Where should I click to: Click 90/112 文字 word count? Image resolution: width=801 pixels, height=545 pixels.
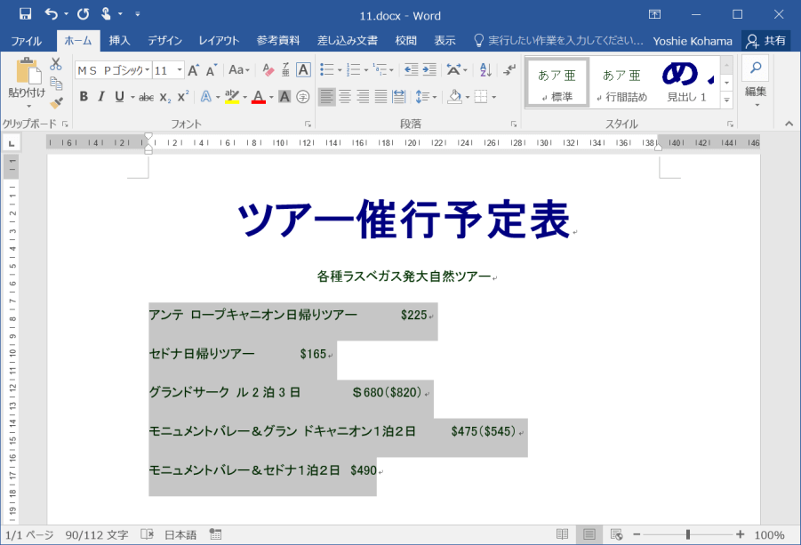[97, 535]
